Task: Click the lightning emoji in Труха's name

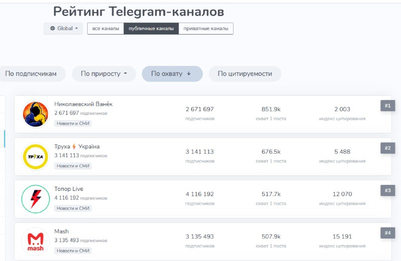Action: (74, 146)
